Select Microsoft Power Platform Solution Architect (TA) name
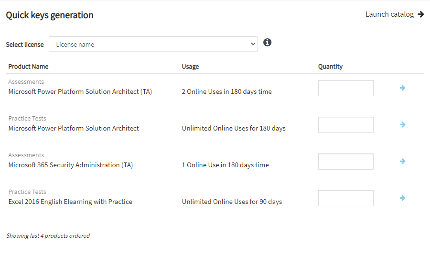The image size is (430, 253). point(80,91)
